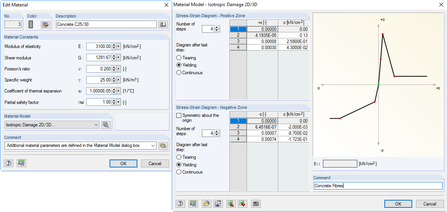Select positive zone row header 1
The width and height of the screenshot is (447, 212).
pos(238,29)
